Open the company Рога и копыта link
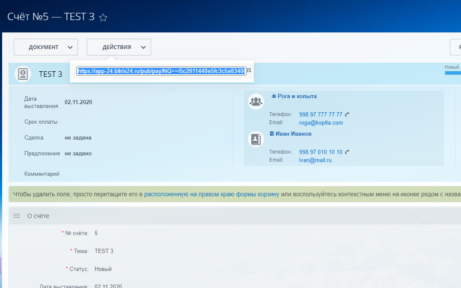Image resolution: width=461 pixels, height=288 pixels. 297,96
